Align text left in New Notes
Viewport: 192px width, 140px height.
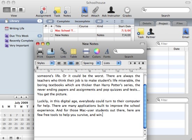(x=59, y=63)
